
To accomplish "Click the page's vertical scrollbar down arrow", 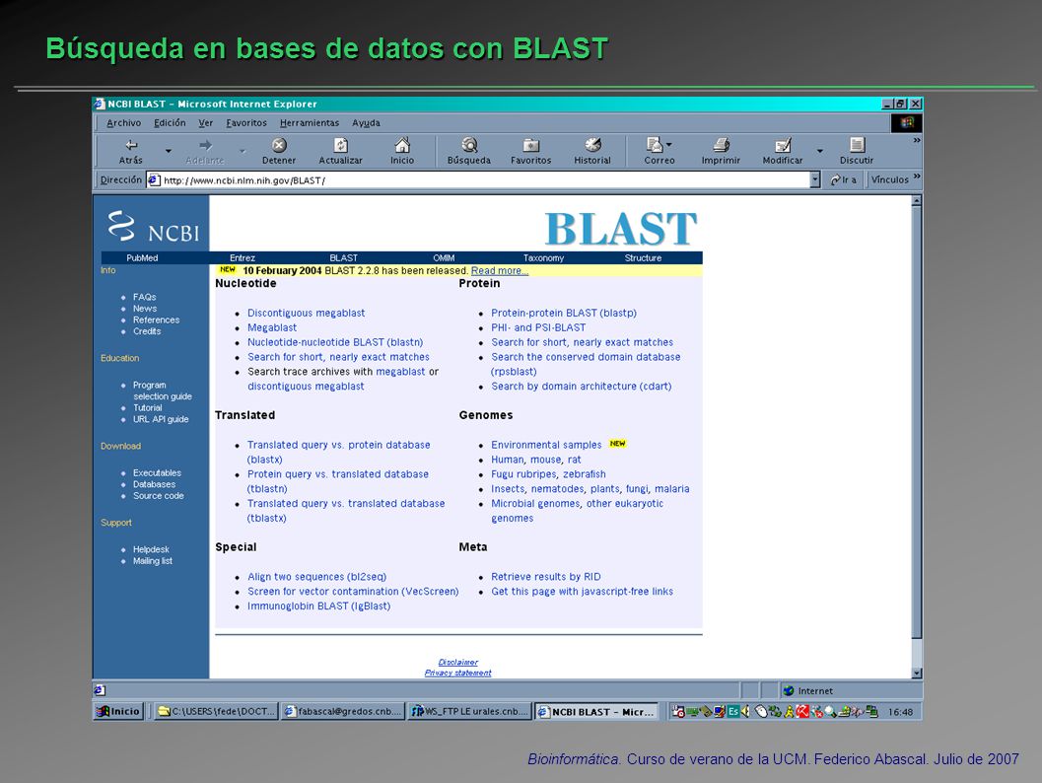I will pyautogui.click(x=917, y=674).
